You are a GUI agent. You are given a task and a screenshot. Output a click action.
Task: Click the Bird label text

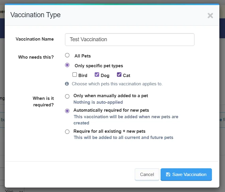[x=83, y=75]
